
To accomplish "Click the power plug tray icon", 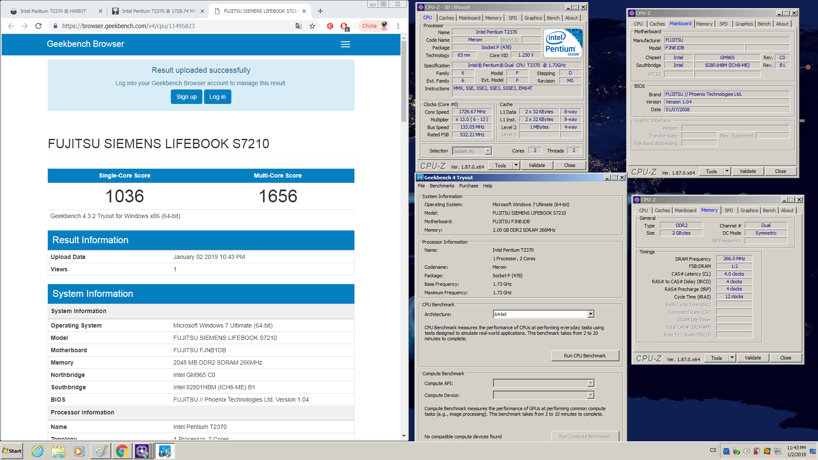I will [x=757, y=451].
